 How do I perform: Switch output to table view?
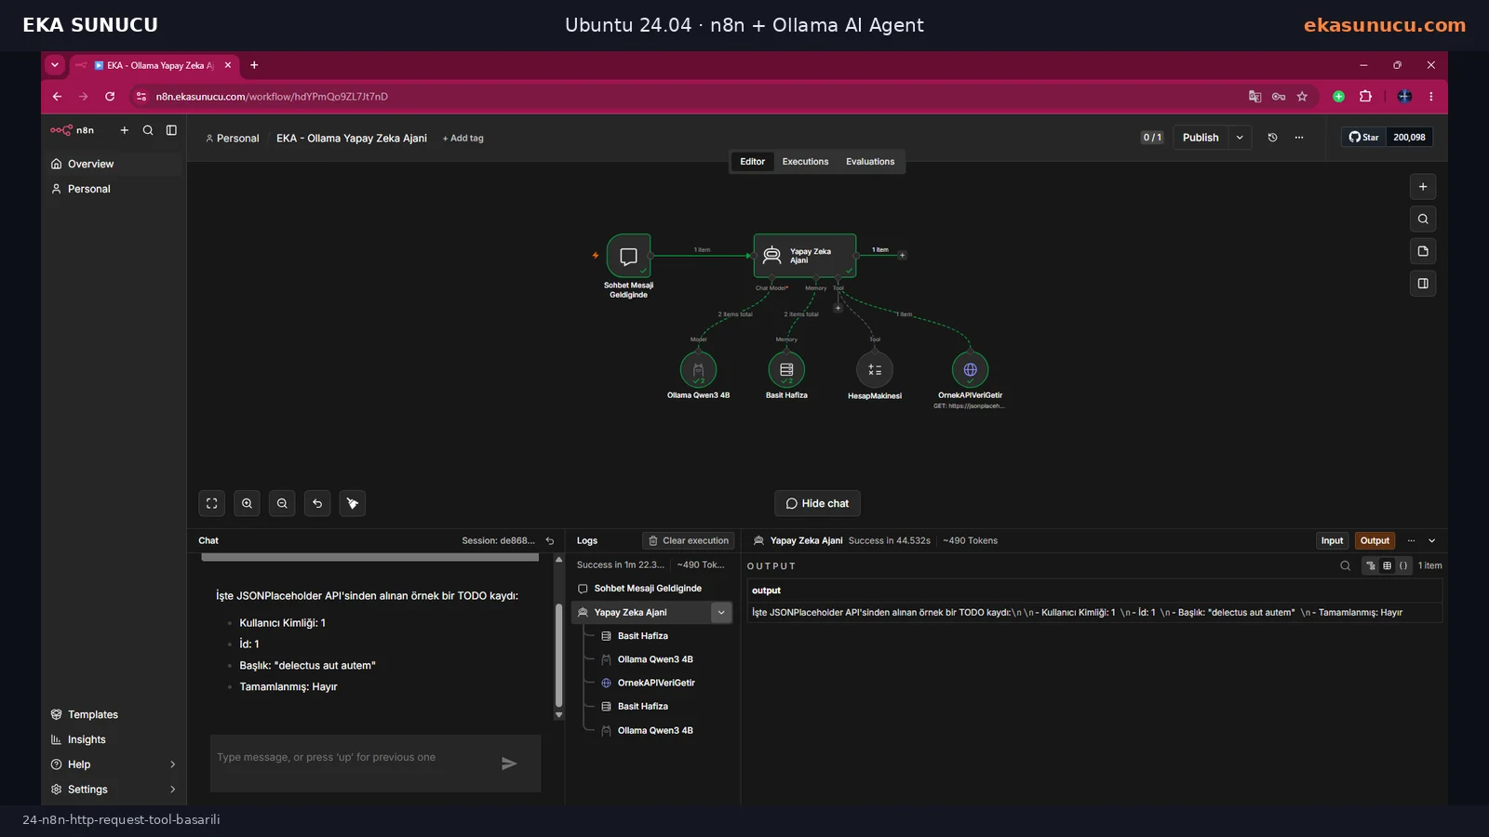click(1387, 565)
